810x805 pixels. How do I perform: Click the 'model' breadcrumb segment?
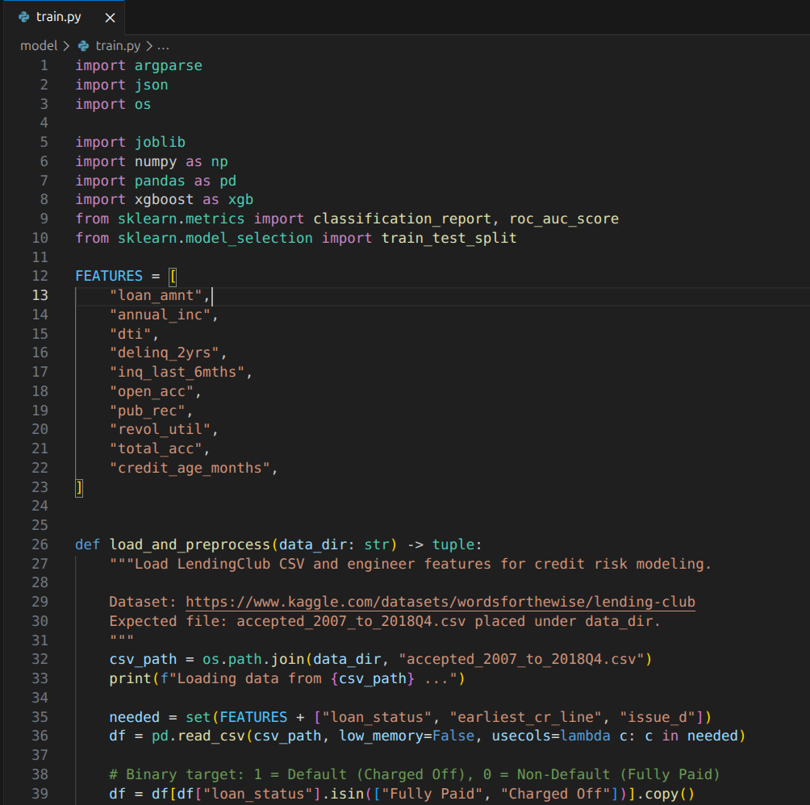pyautogui.click(x=39, y=46)
